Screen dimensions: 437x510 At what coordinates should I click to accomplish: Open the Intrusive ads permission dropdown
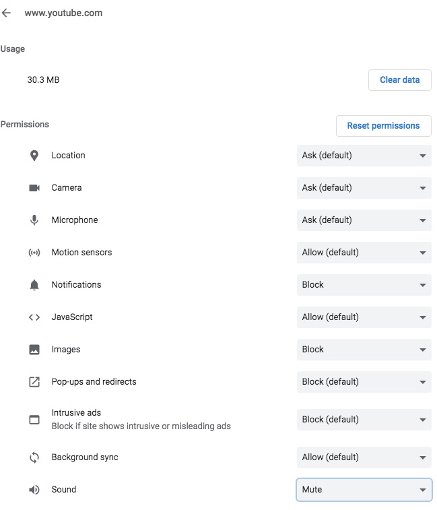364,420
